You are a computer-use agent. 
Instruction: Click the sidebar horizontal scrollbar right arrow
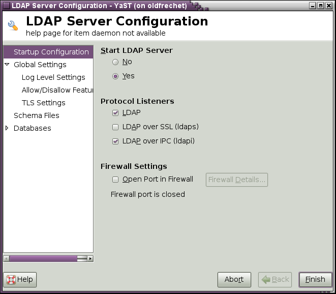(x=90, y=258)
